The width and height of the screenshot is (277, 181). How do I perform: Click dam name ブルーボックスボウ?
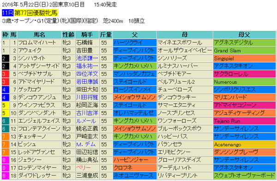(x=180, y=128)
